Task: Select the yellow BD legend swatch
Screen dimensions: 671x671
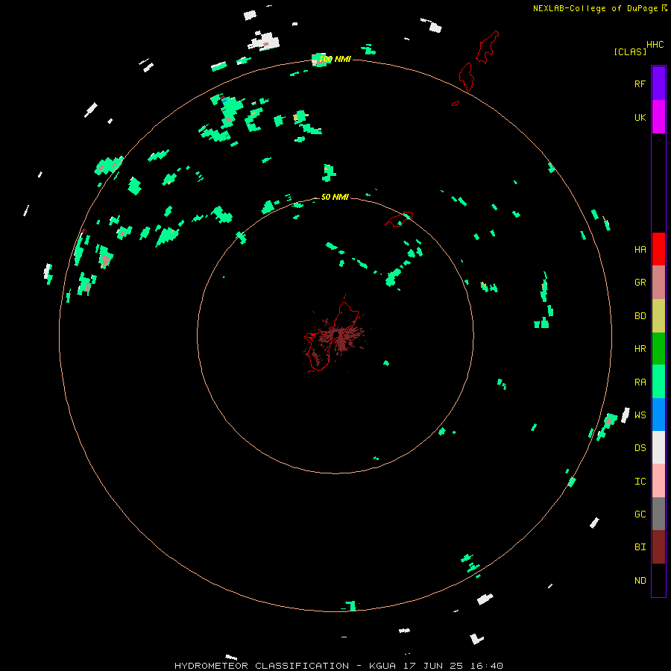Action: click(658, 315)
